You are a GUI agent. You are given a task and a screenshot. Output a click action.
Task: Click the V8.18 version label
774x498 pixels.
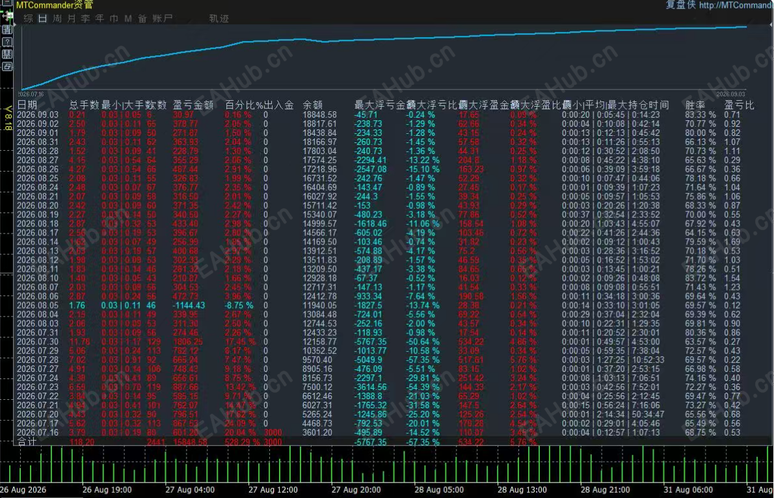click(7, 118)
